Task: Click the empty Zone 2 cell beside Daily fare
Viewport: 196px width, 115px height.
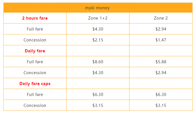Action: tap(161, 51)
